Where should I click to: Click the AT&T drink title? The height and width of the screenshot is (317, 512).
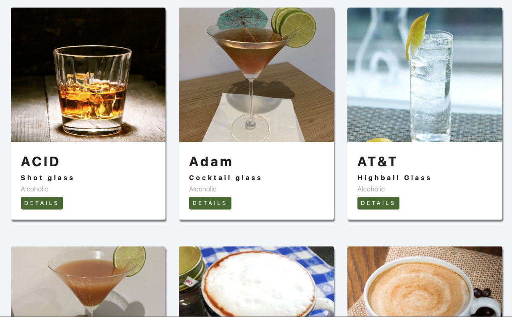377,162
